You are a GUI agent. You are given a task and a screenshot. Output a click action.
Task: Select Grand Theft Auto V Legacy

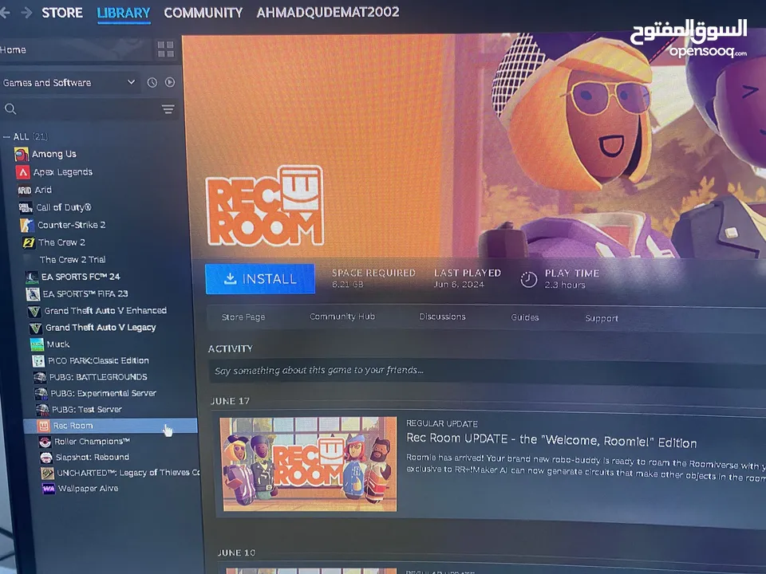tap(101, 328)
